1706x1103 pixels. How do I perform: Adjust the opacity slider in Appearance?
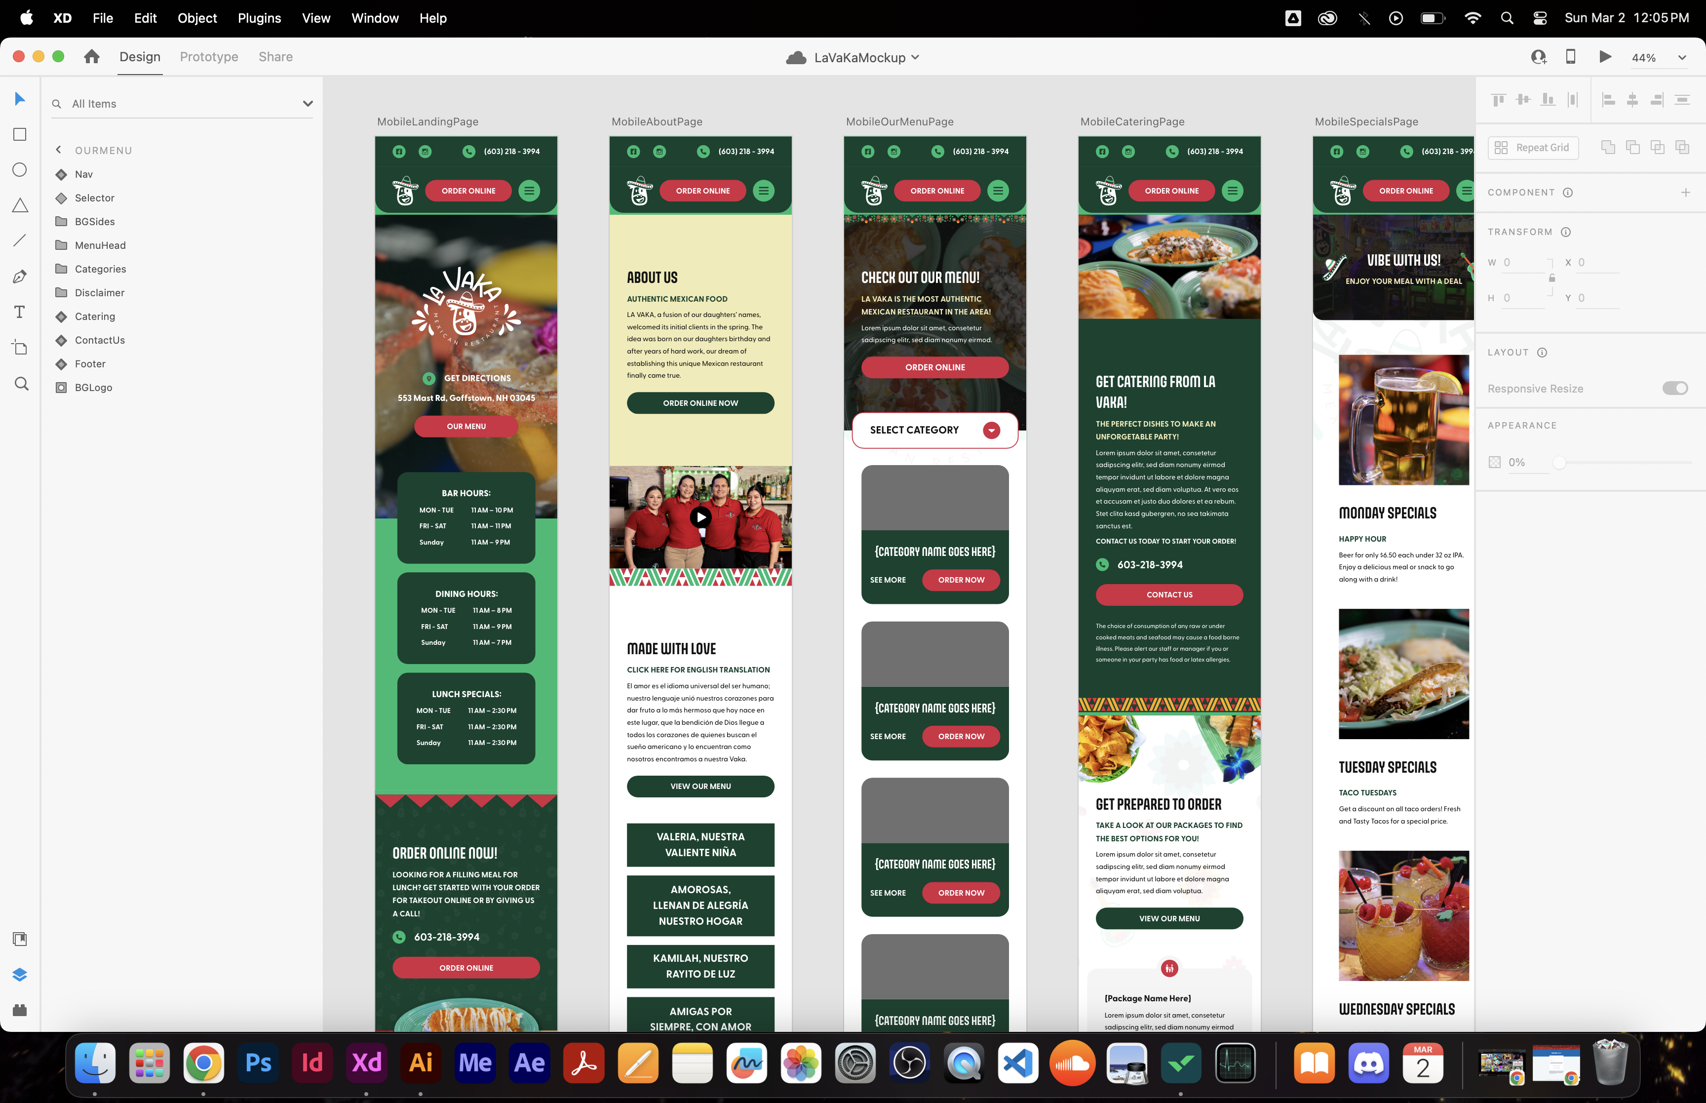point(1559,463)
